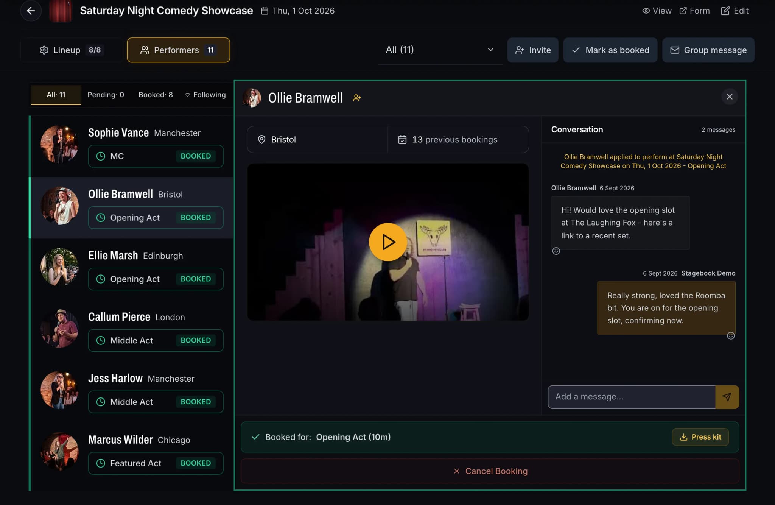Click the event date Thu, 1 Oct 2026

click(298, 11)
